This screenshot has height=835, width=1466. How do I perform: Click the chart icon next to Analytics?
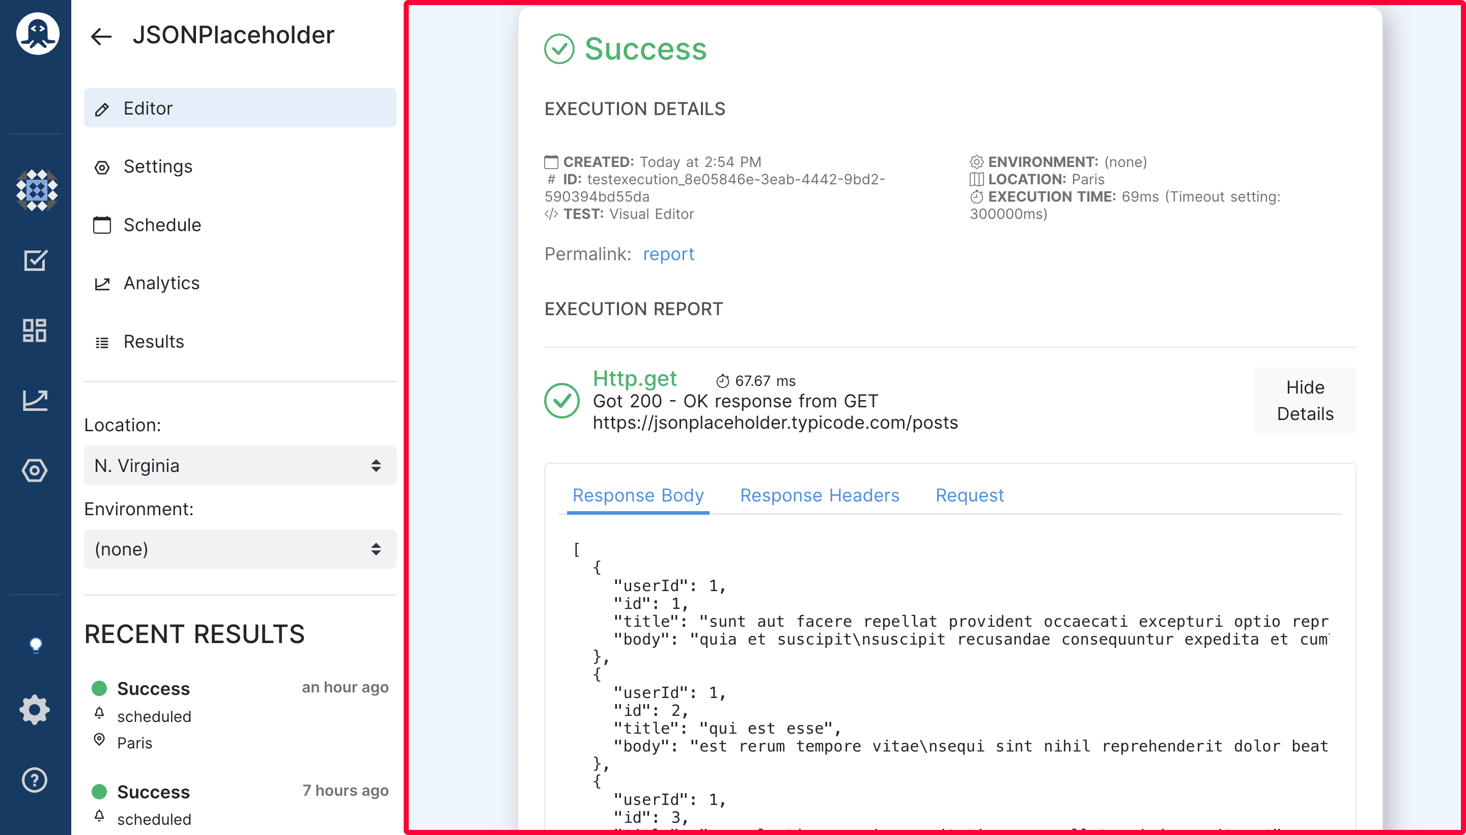click(x=102, y=283)
